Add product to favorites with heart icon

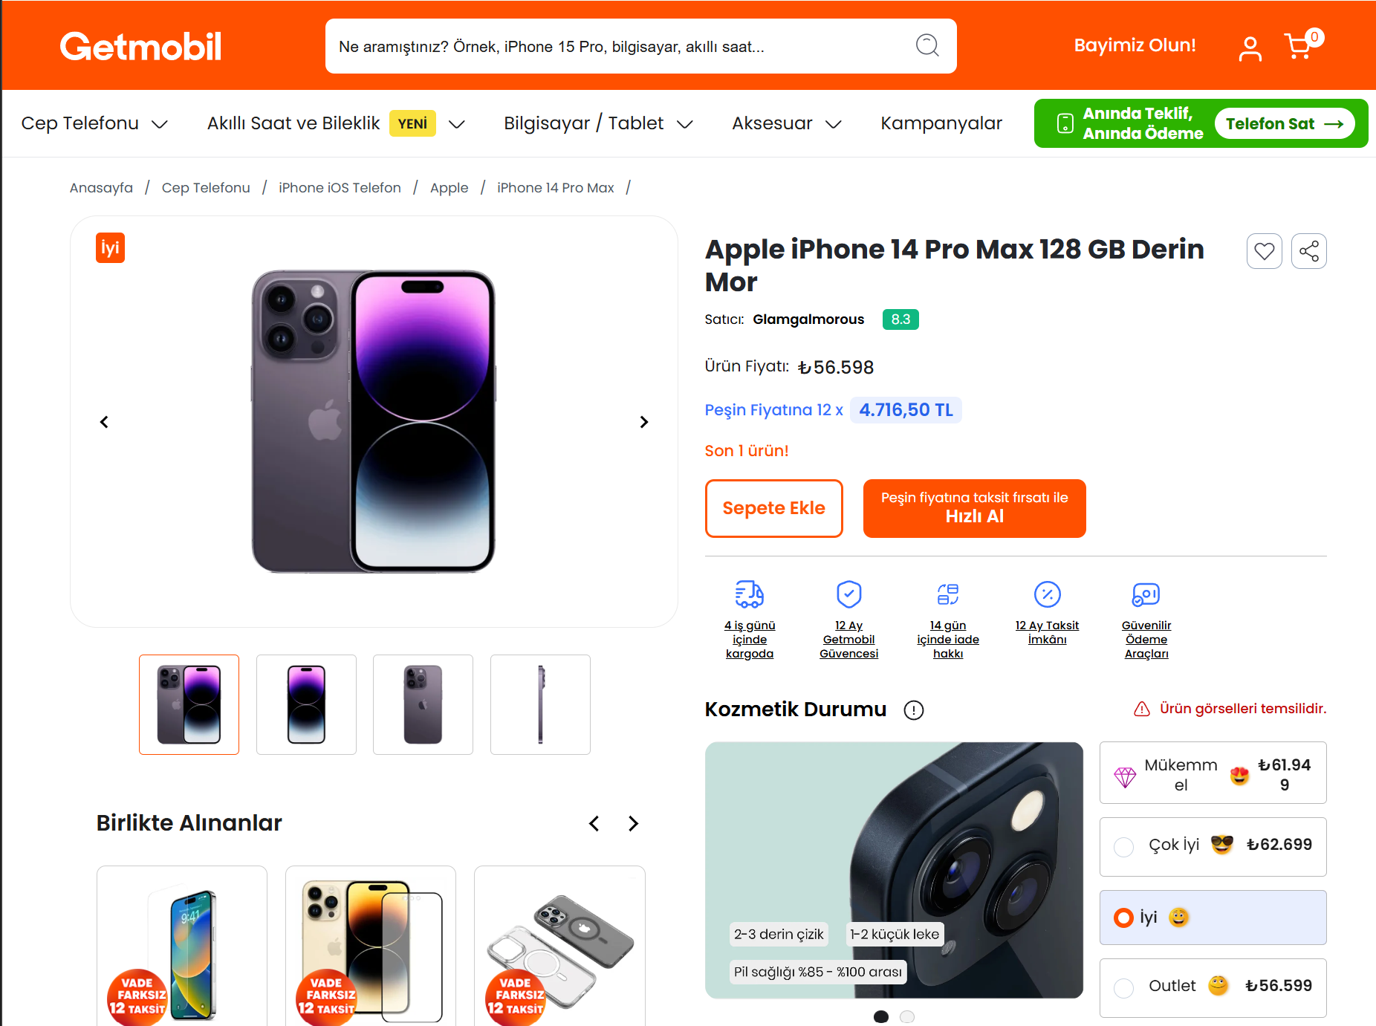1264,251
